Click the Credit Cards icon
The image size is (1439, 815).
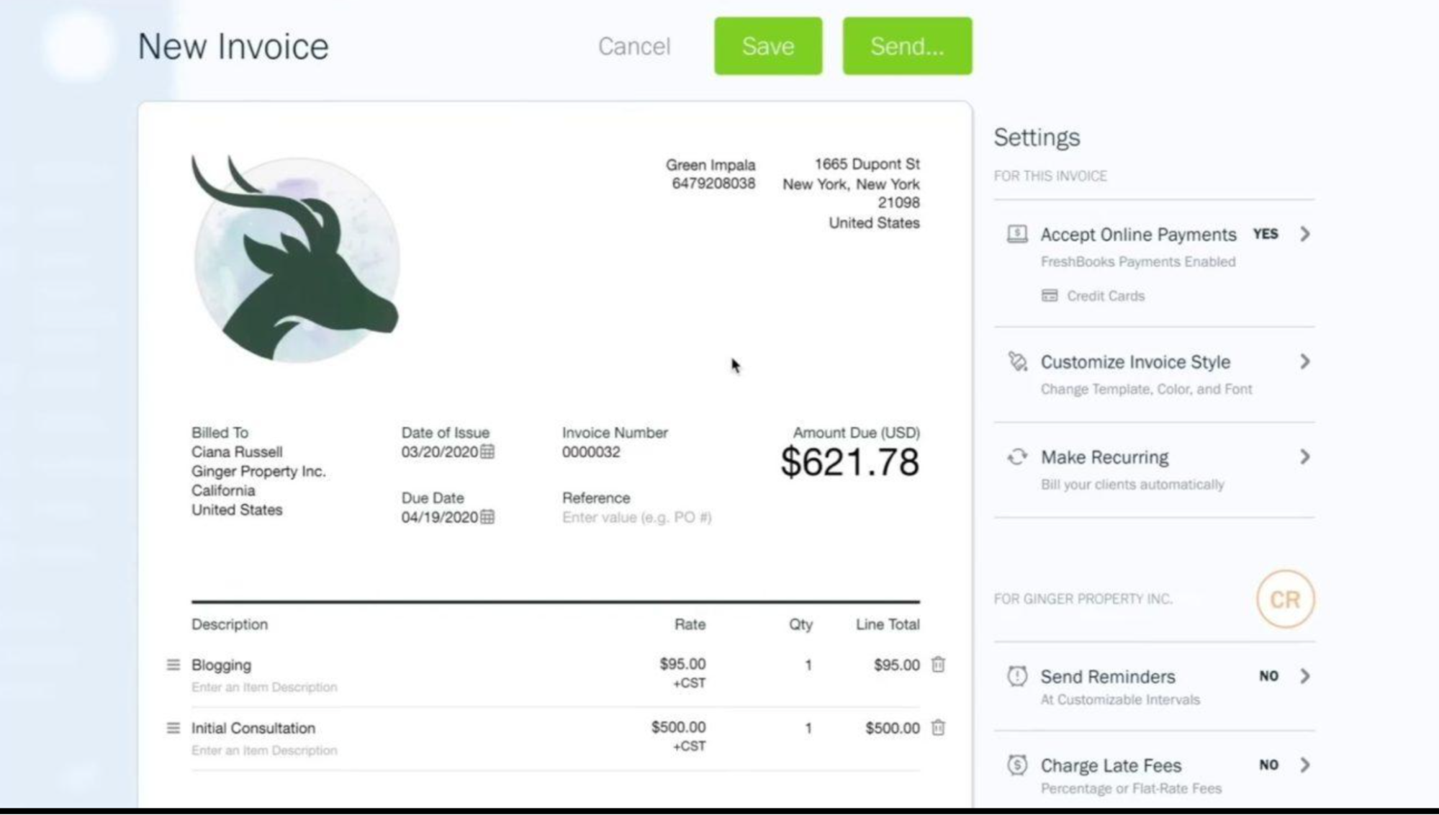tap(1050, 296)
